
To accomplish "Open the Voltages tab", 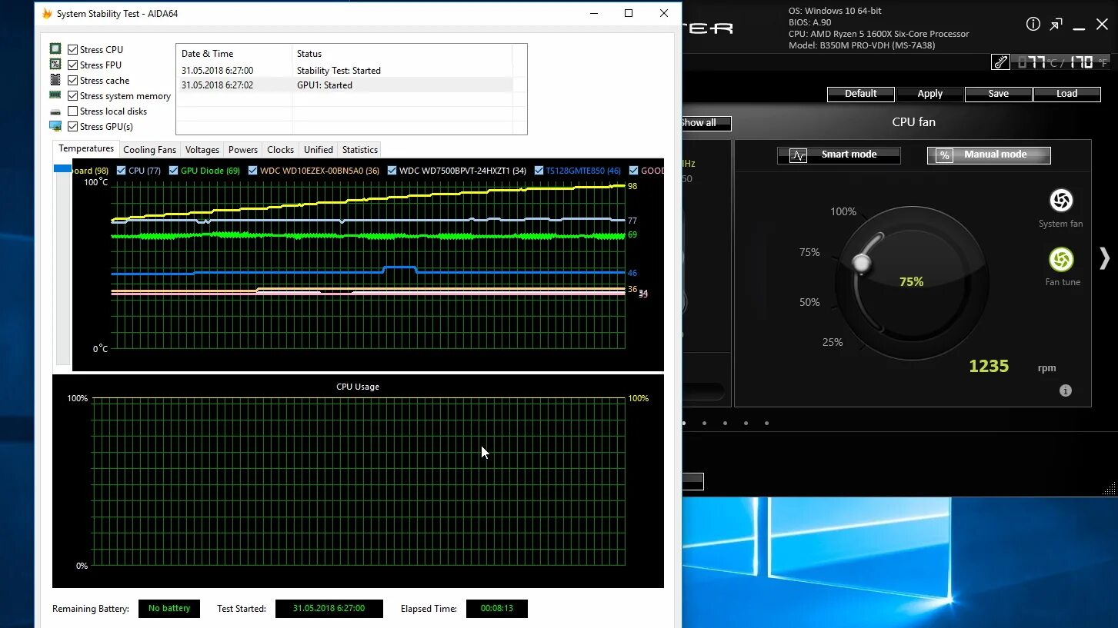I will [202, 150].
